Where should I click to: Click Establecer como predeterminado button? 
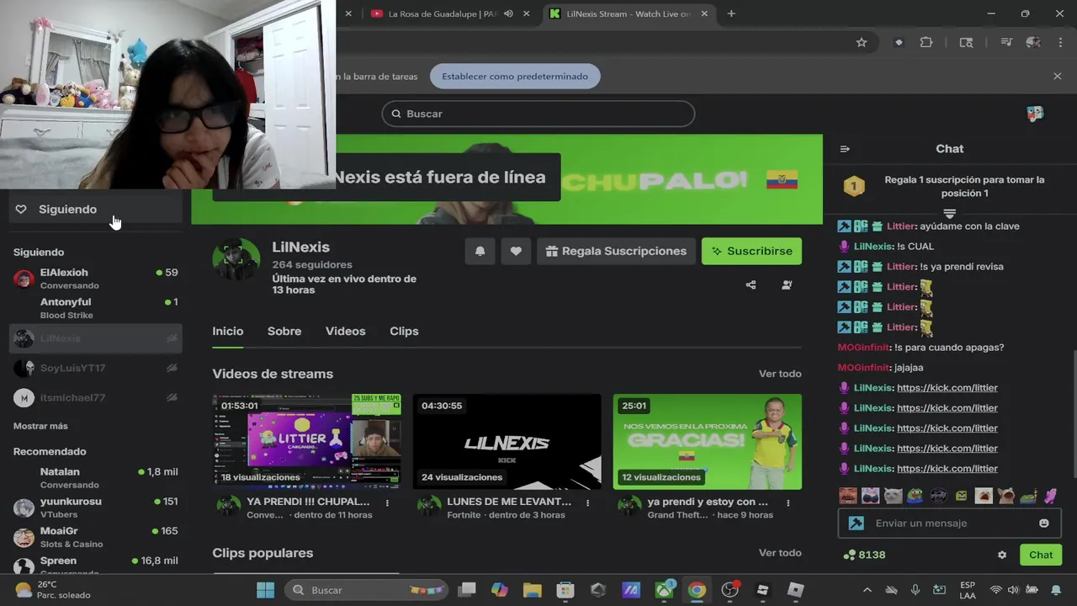click(x=515, y=76)
